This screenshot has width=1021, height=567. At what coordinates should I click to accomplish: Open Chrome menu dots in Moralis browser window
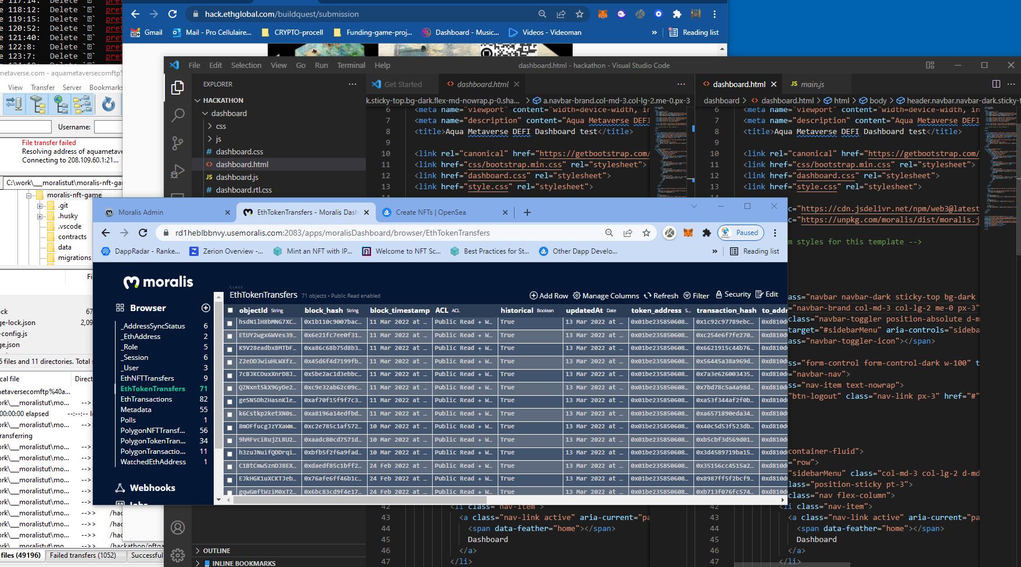tap(775, 233)
